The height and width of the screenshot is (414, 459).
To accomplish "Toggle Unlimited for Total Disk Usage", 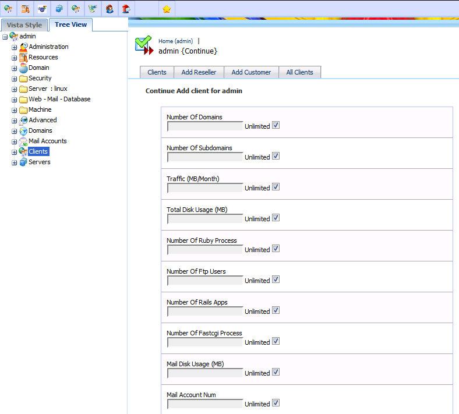I will 276,218.
